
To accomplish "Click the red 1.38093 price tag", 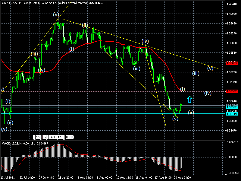I will (x=233, y=63).
